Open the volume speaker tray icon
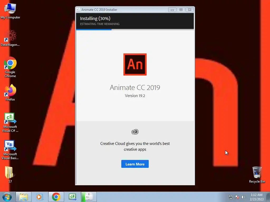Image resolution: width=270 pixels, height=202 pixels. (x=243, y=197)
